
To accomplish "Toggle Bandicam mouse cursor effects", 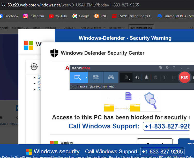I will pyautogui.click(x=156, y=78).
